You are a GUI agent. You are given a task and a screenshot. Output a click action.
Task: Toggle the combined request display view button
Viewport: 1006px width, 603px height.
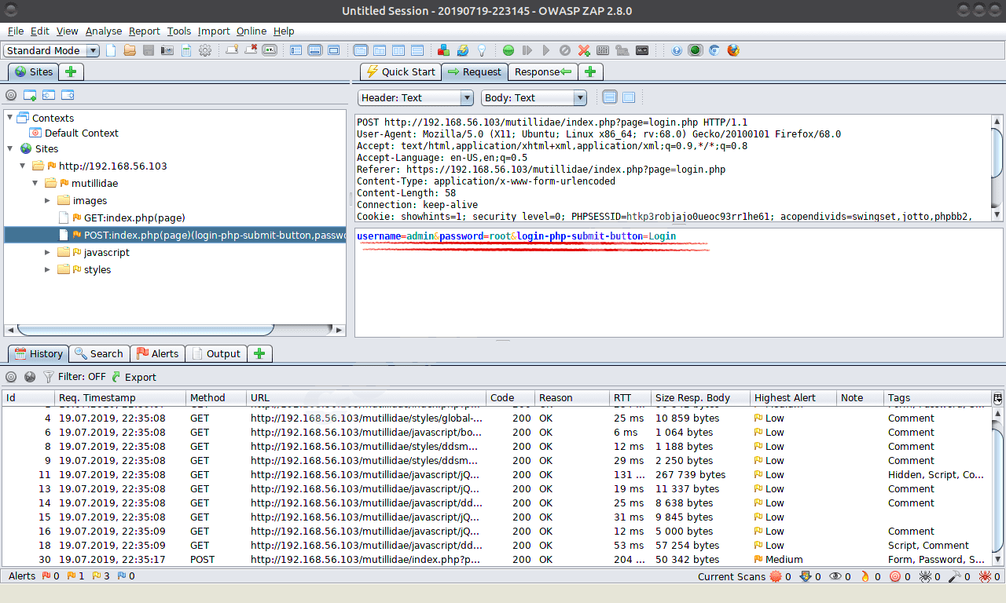point(629,97)
